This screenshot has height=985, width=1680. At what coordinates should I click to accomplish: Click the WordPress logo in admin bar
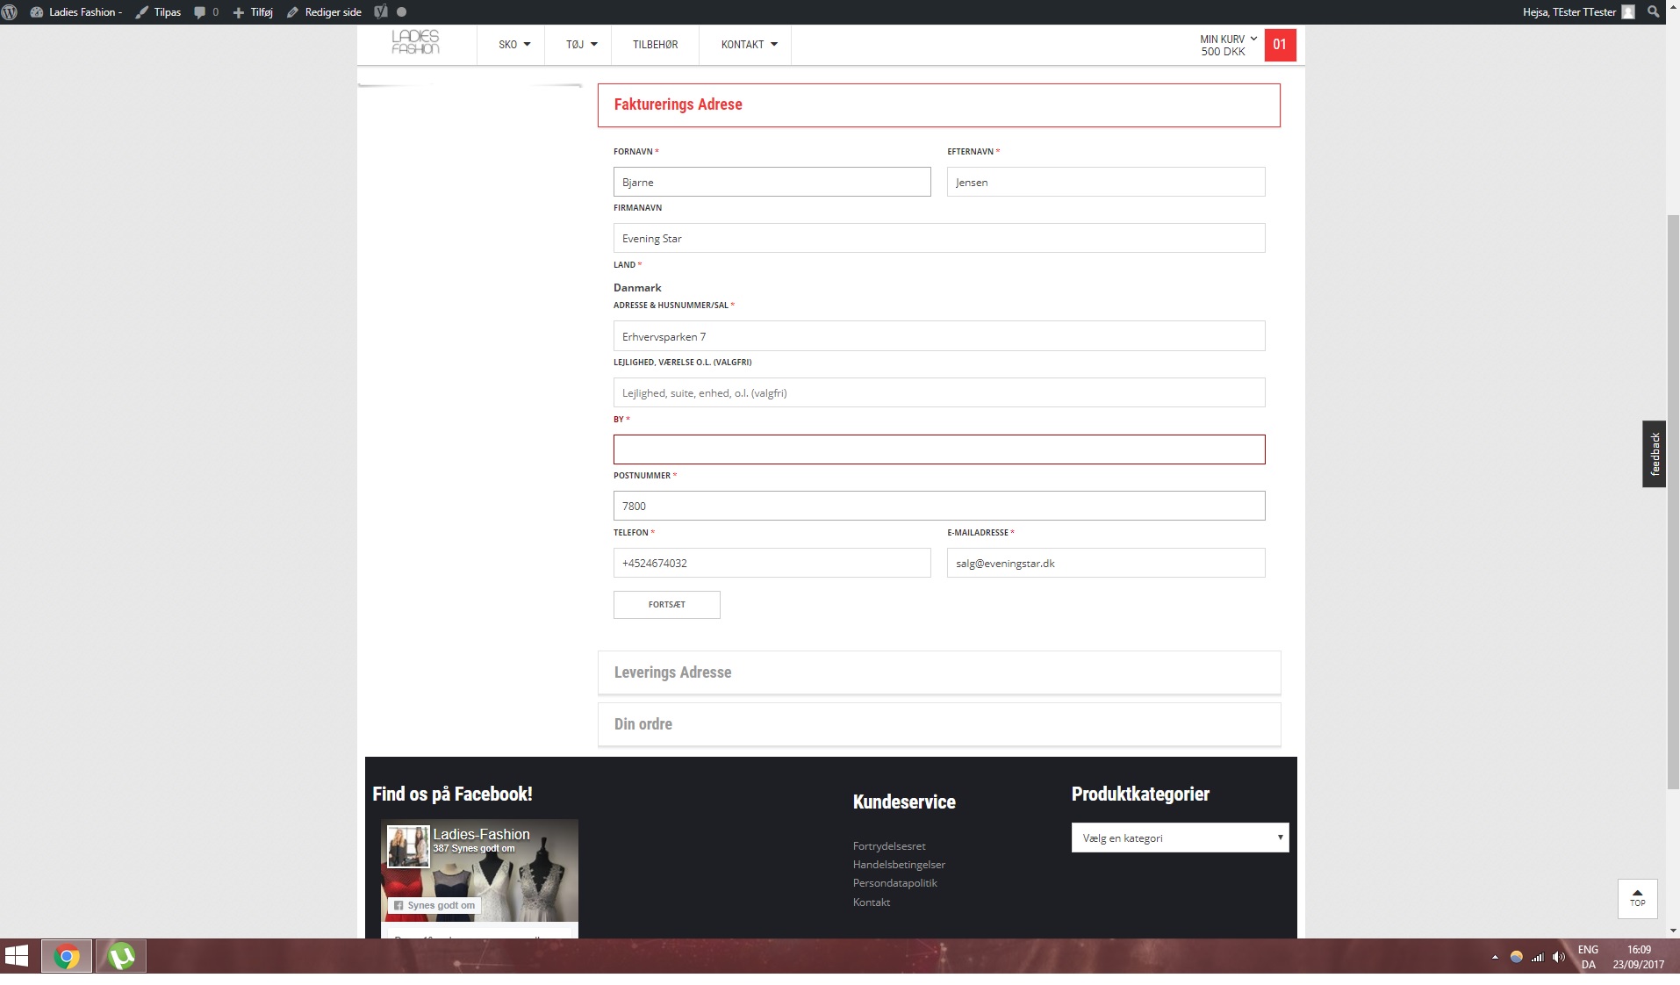pos(10,12)
